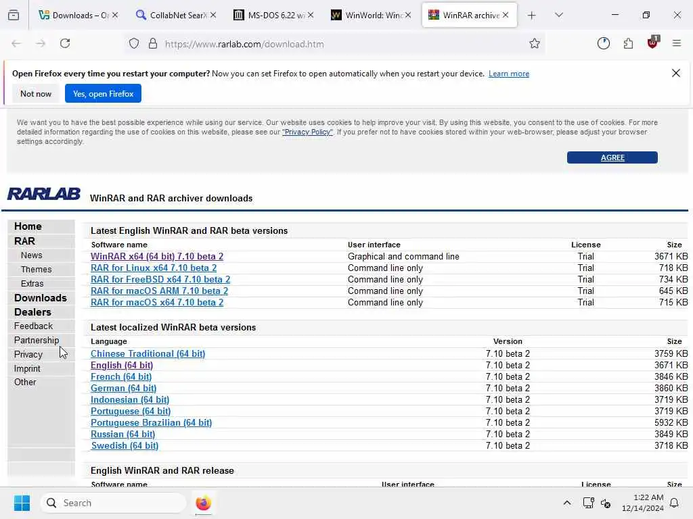The width and height of the screenshot is (693, 519).
Task: Open the downloads progress icon in the toolbar
Action: (x=603, y=43)
